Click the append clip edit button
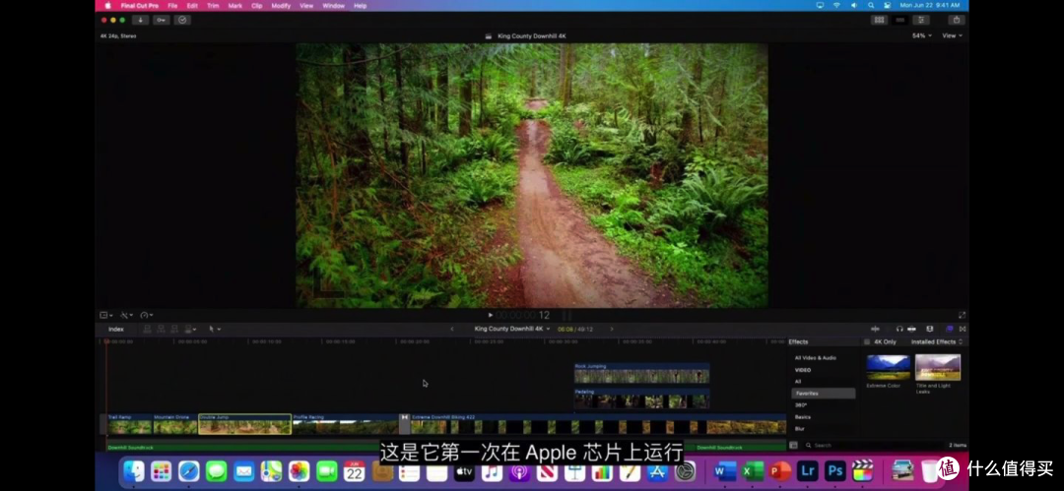The height and width of the screenshot is (491, 1064). pyautogui.click(x=174, y=329)
